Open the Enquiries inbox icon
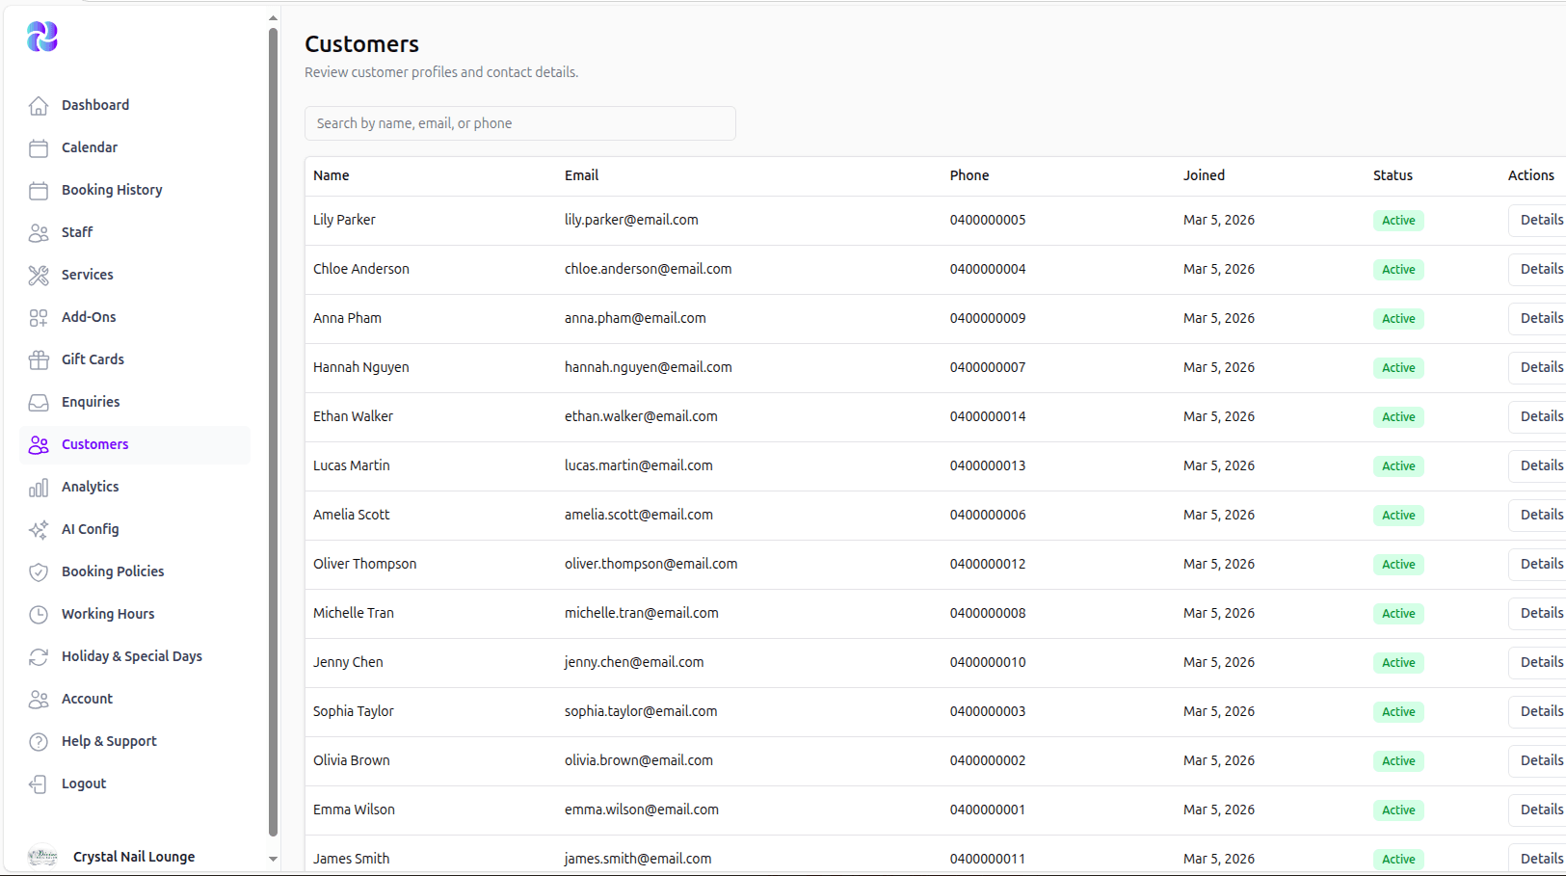 (39, 402)
